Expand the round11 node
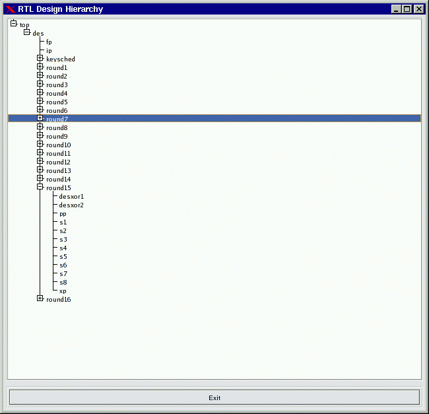The height and width of the screenshot is (414, 429). (40, 153)
